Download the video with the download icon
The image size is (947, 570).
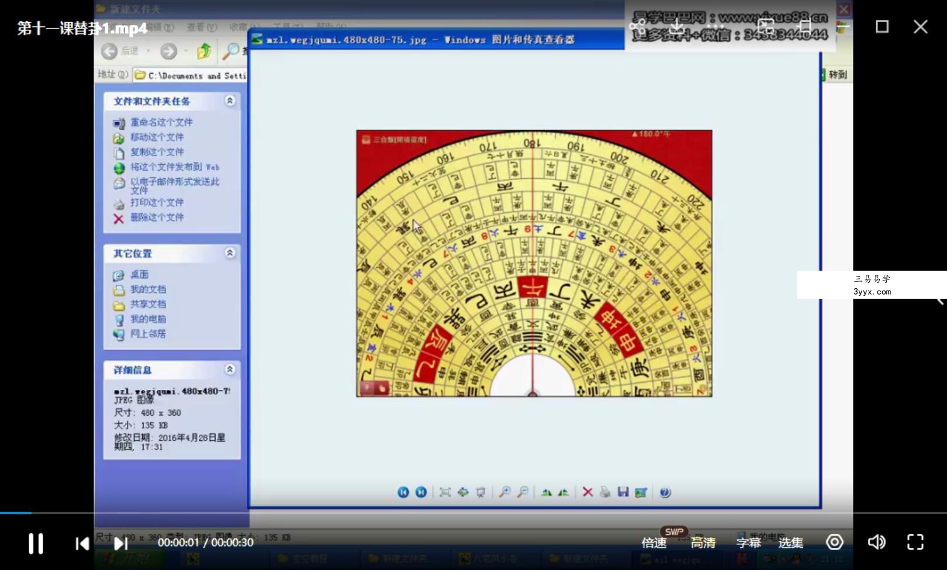point(676,26)
